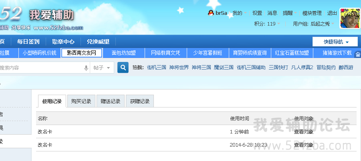Click the 街机三国辅助 hot search link
The width and height of the screenshot is (361, 161).
(251, 68)
